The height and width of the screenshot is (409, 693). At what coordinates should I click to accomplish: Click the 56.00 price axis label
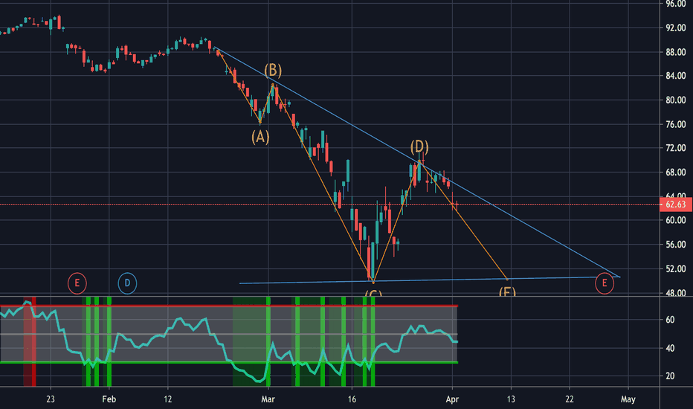tap(676, 244)
